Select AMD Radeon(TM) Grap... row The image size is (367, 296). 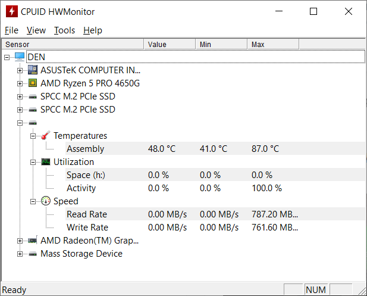(x=90, y=241)
